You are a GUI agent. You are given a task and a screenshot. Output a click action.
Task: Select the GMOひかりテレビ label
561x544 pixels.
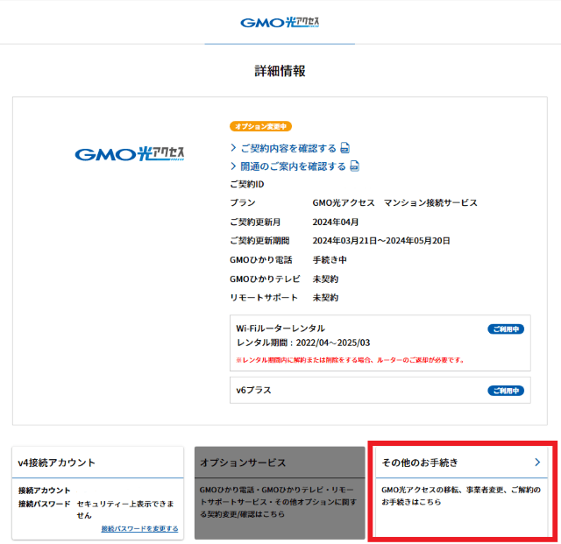click(265, 279)
